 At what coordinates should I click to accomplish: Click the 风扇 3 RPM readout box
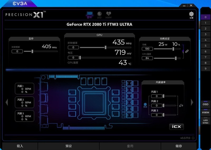tap(25, 116)
